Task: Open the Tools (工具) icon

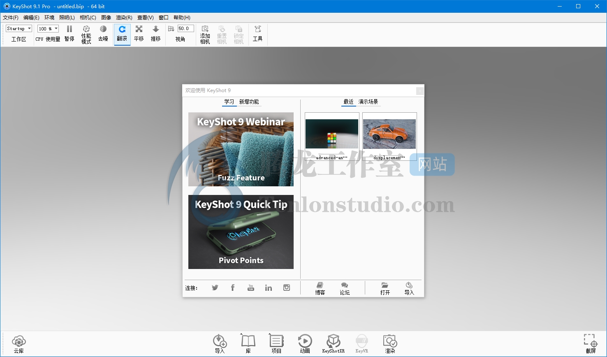Action: (258, 34)
